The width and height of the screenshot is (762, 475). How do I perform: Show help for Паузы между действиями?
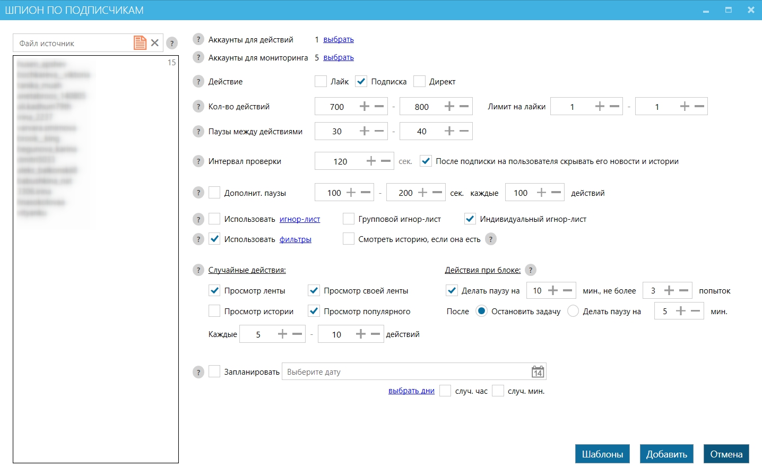[198, 131]
